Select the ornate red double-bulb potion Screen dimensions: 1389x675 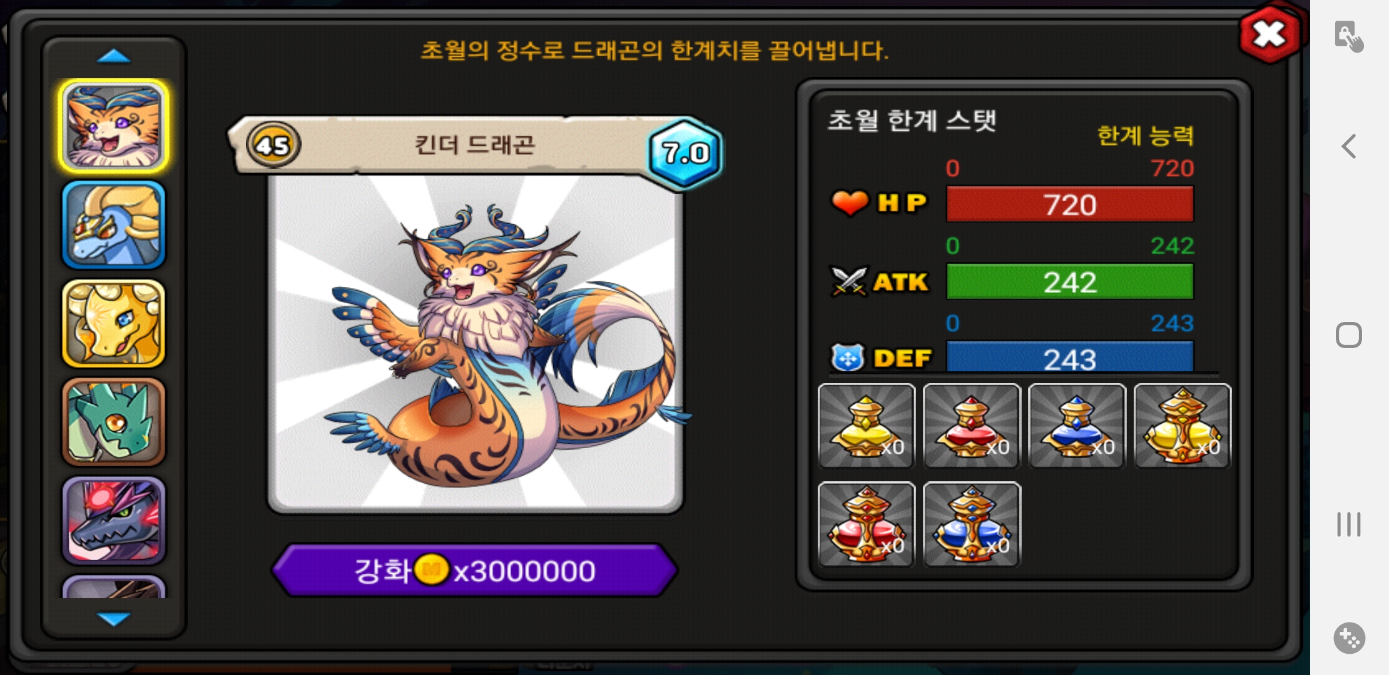[x=867, y=524]
